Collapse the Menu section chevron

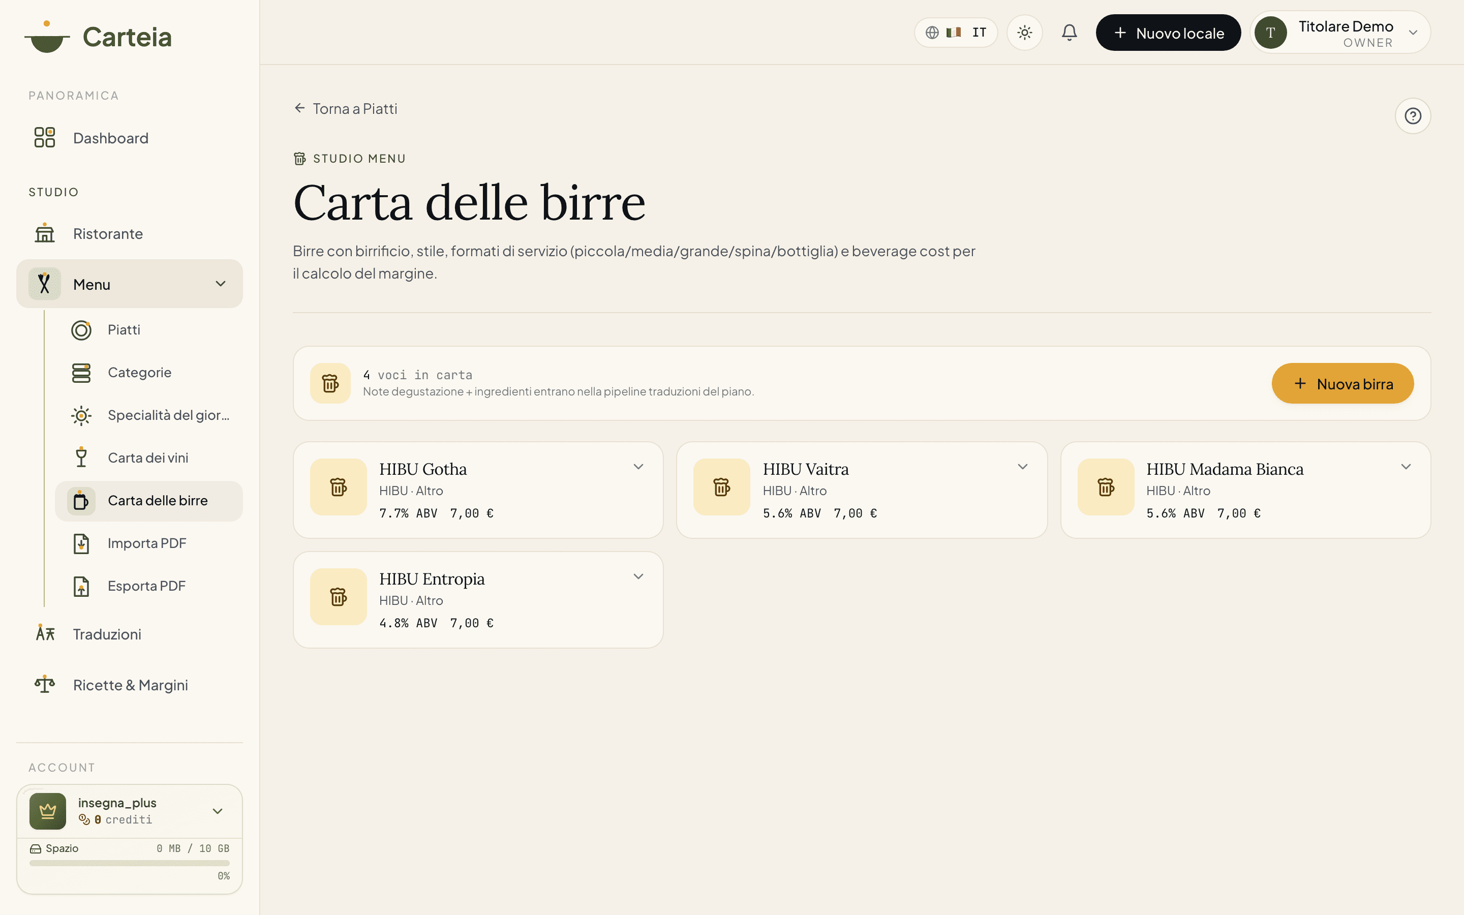pos(221,283)
